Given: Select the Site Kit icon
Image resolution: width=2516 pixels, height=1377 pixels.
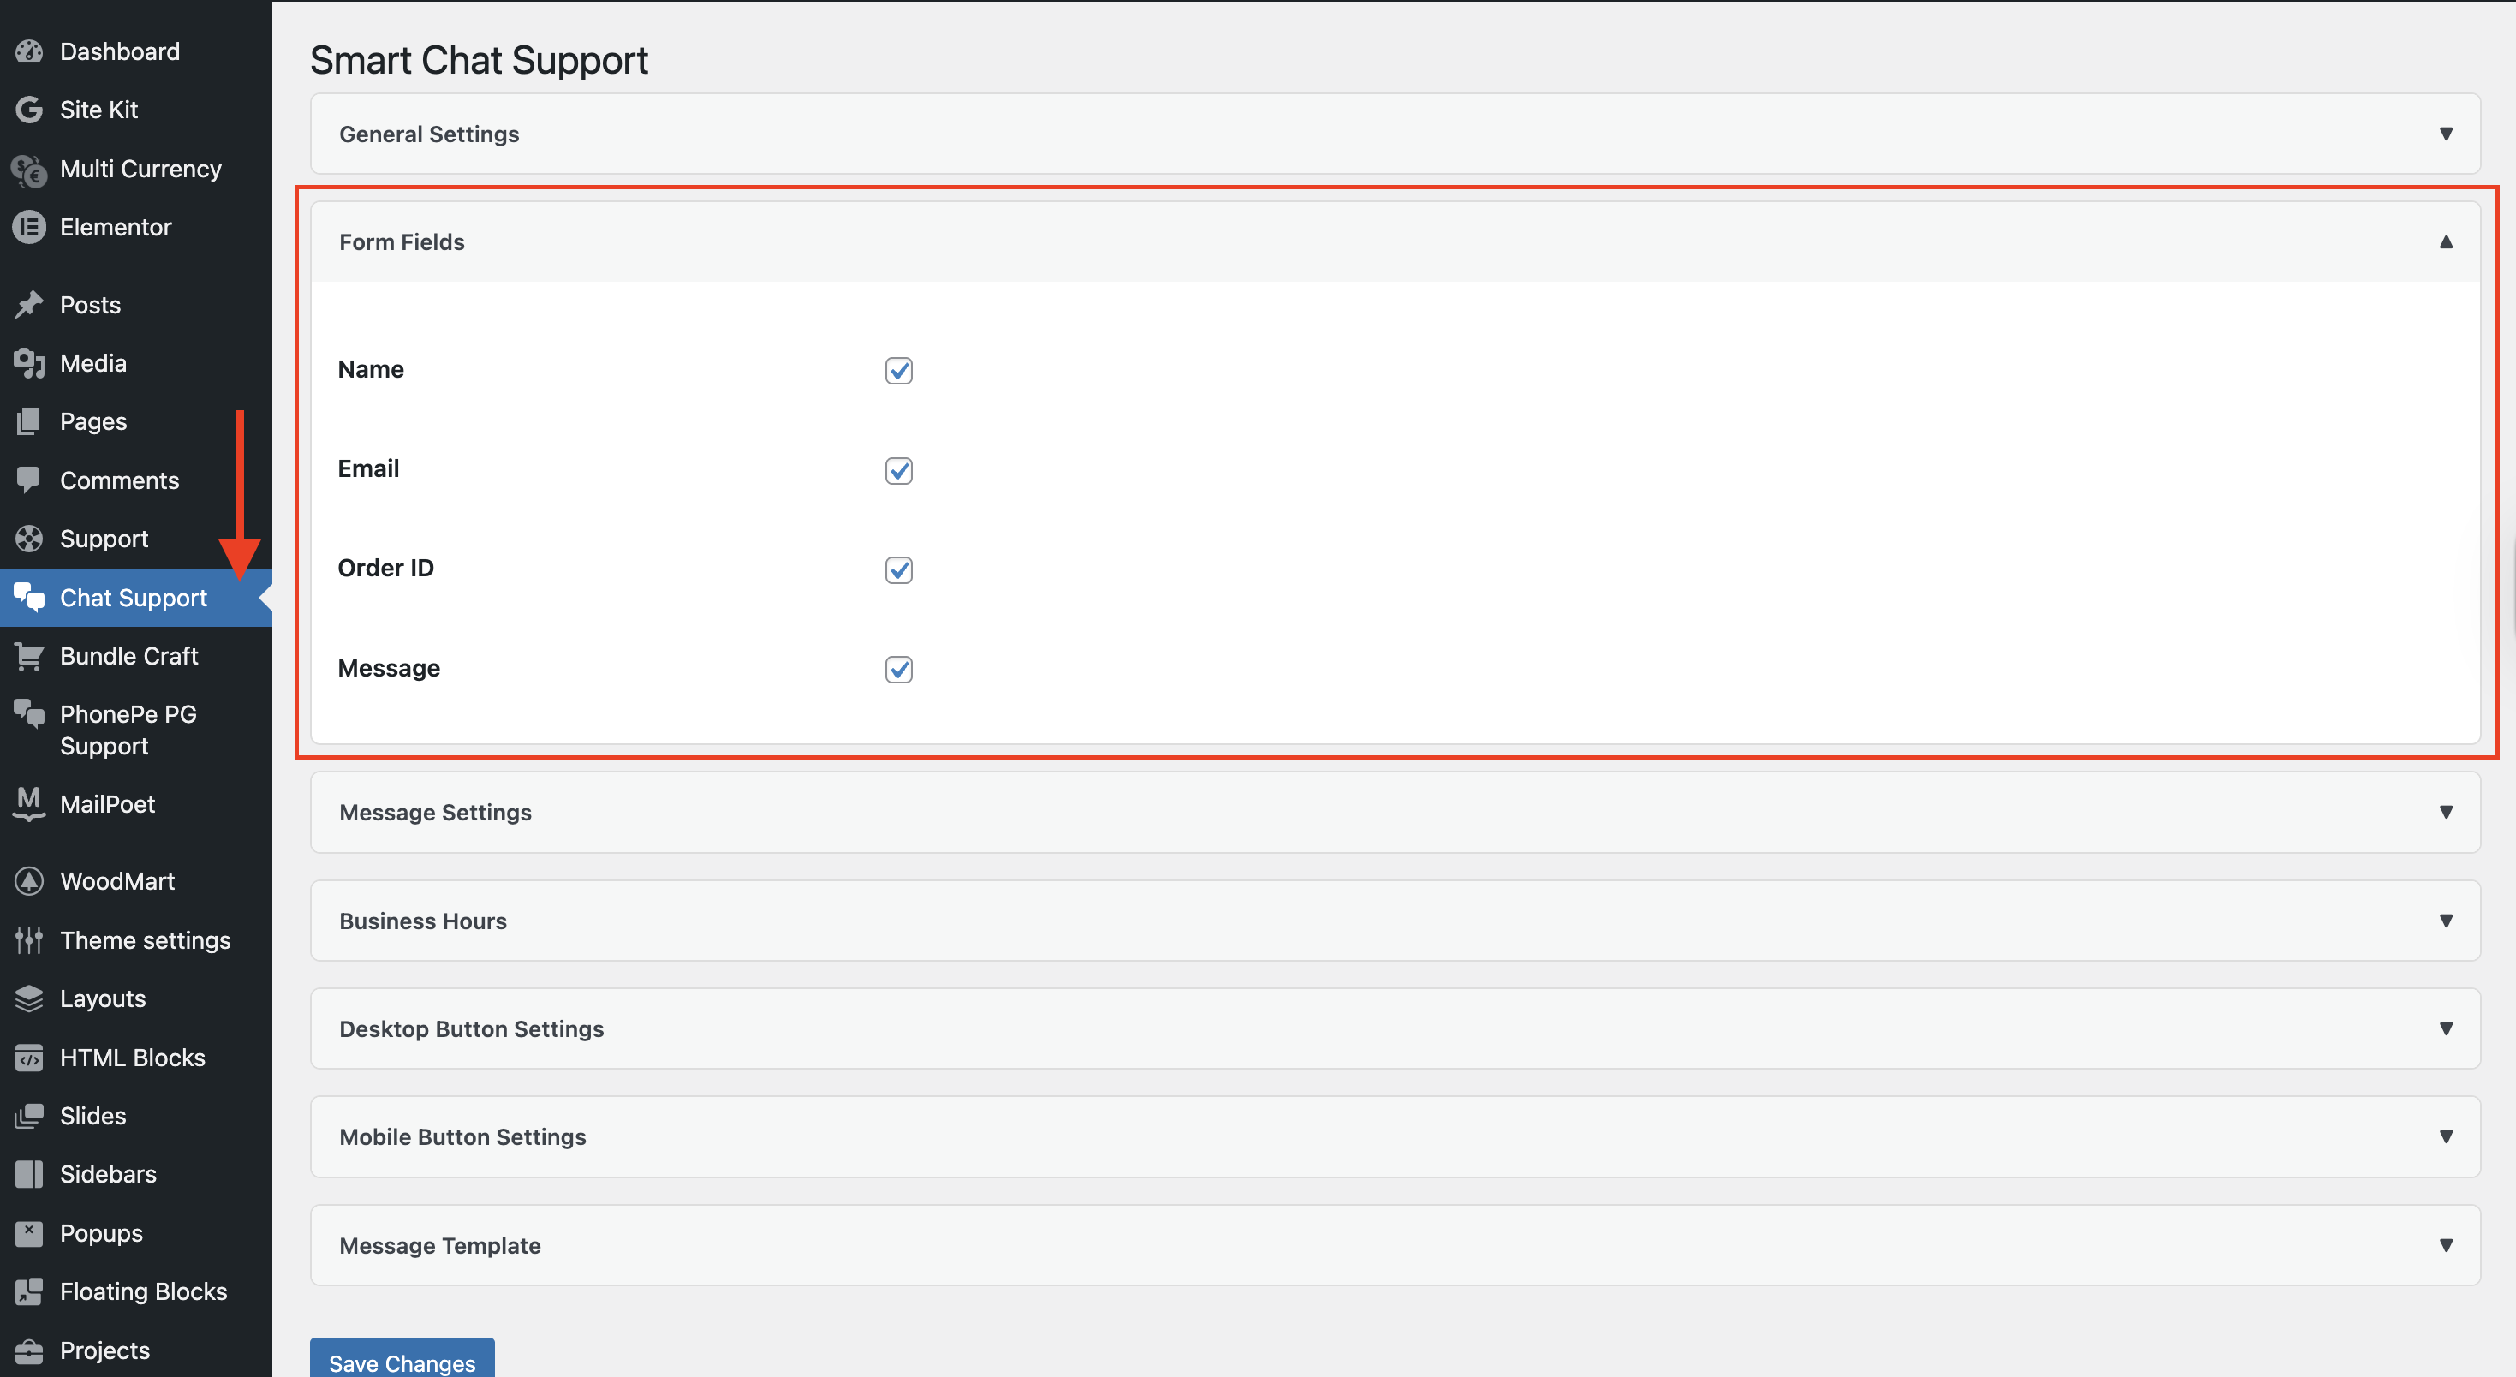Looking at the screenshot, I should point(28,110).
